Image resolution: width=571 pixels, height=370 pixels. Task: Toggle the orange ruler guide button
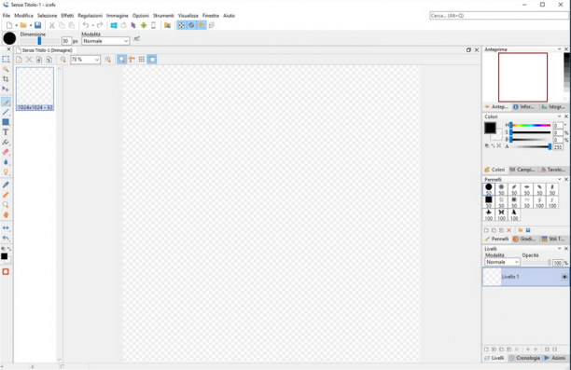pyautogui.click(x=132, y=60)
